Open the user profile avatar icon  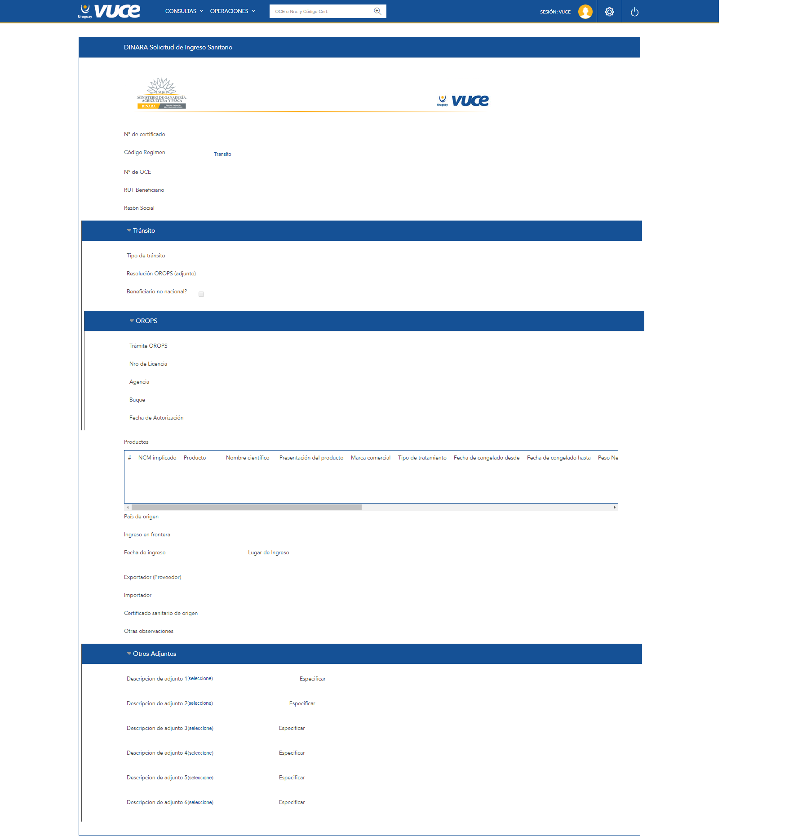(585, 12)
